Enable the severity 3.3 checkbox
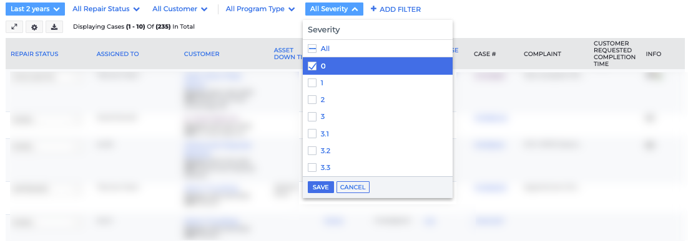The width and height of the screenshot is (688, 241). click(312, 167)
